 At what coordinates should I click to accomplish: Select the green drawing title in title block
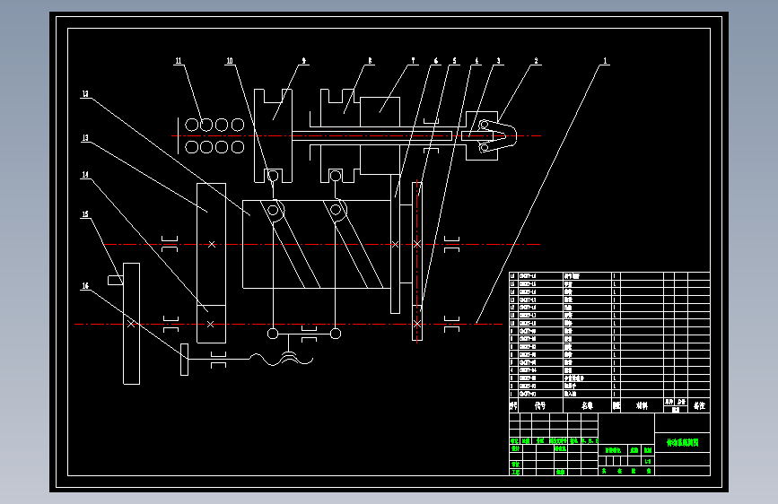point(682,442)
